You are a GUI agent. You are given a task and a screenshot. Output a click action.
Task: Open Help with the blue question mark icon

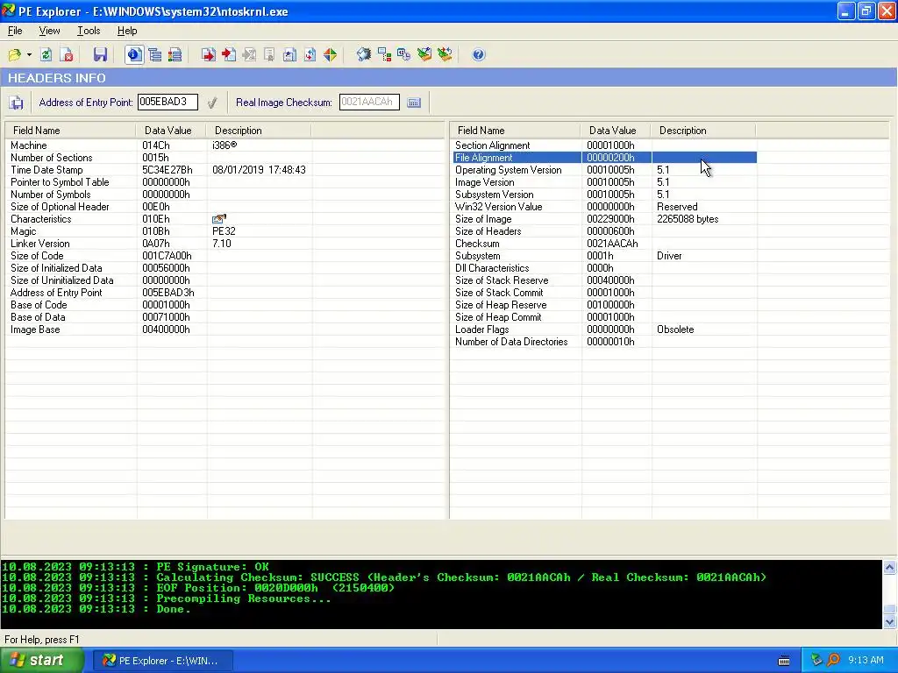point(478,55)
